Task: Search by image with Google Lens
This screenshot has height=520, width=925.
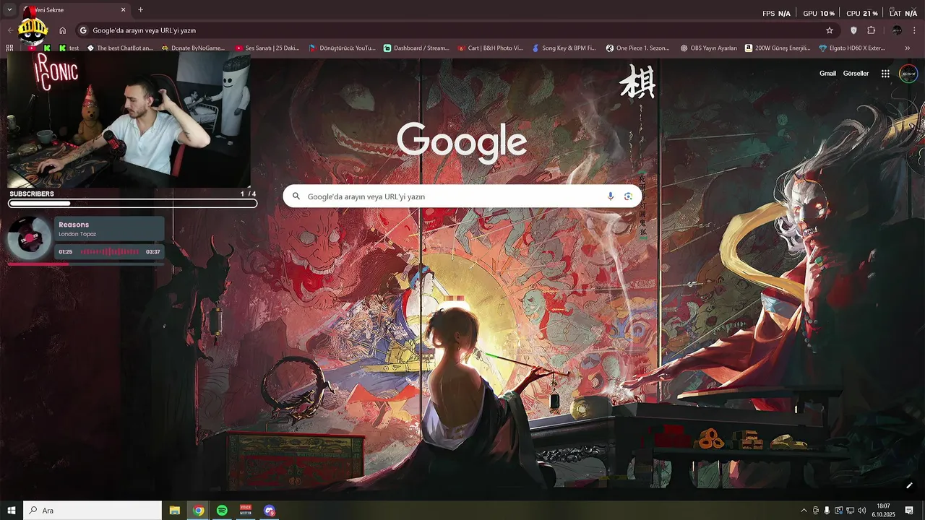Action: (628, 196)
